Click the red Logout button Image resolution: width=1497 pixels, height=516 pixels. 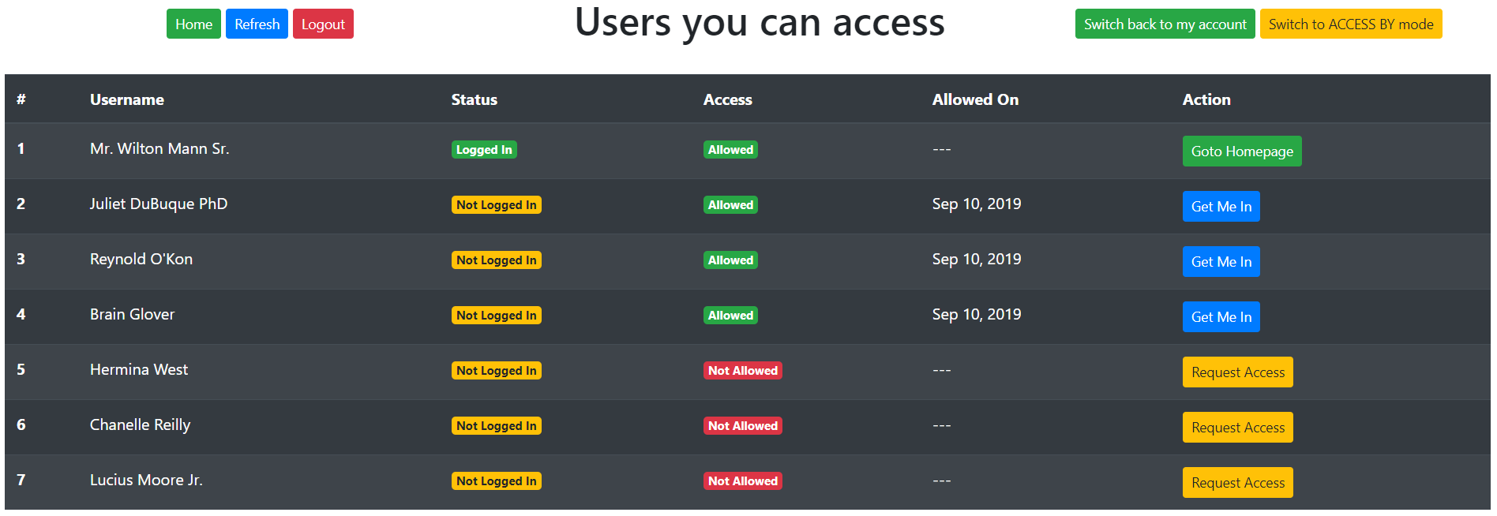[323, 24]
